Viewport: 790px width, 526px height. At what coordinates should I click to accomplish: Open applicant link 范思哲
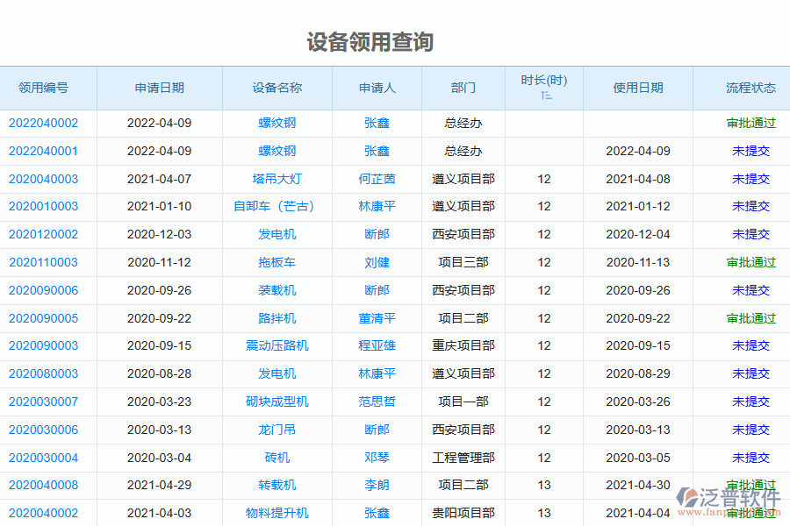click(x=377, y=401)
